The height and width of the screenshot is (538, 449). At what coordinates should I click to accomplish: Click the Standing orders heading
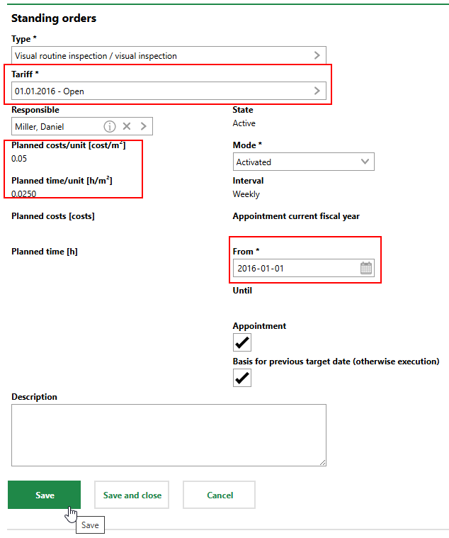[x=54, y=18]
